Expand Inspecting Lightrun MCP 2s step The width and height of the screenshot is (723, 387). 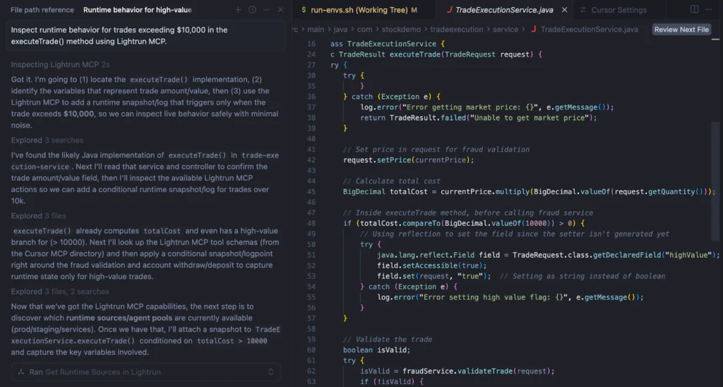pyautogui.click(x=60, y=64)
